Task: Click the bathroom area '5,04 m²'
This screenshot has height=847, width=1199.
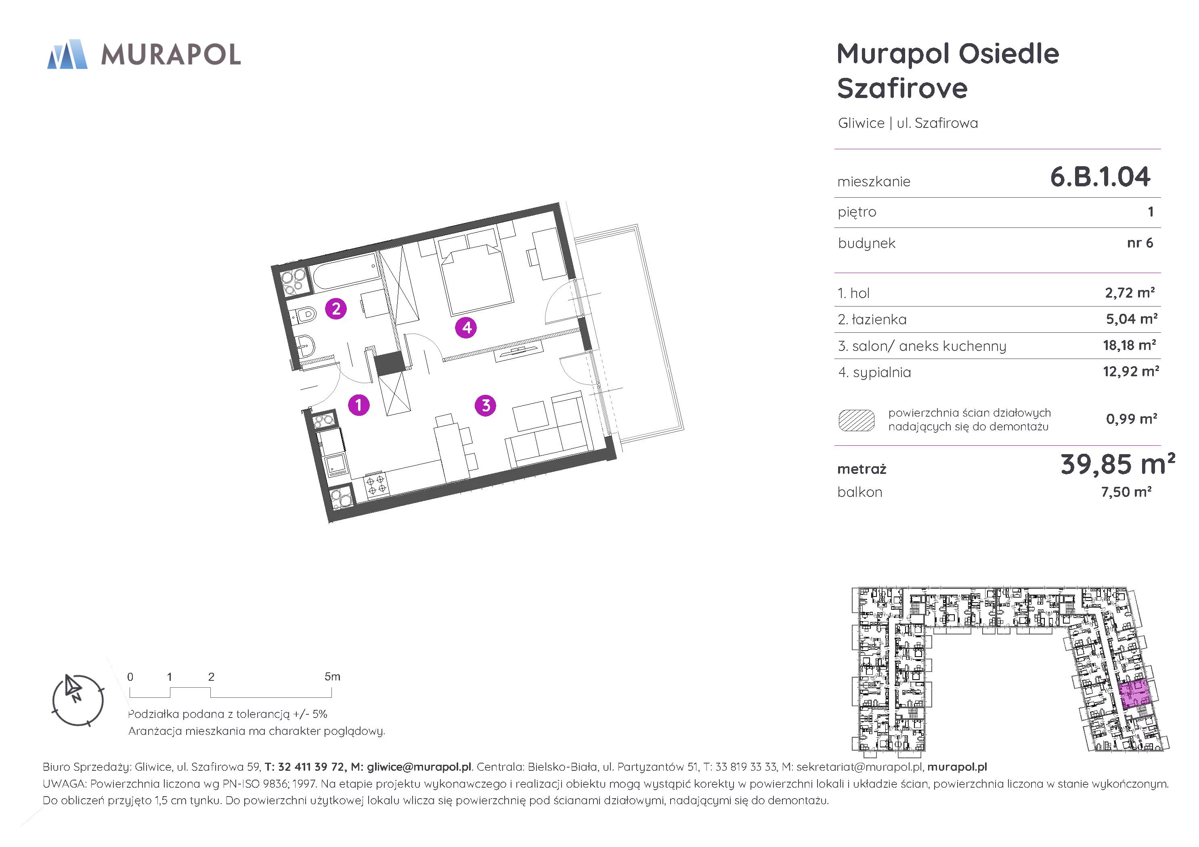Action: coord(1131,319)
